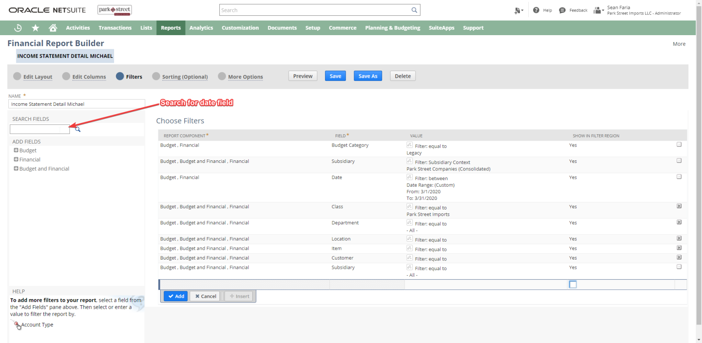Click the Search Fields magnifier icon
Viewport: 702px width, 343px height.
click(78, 129)
